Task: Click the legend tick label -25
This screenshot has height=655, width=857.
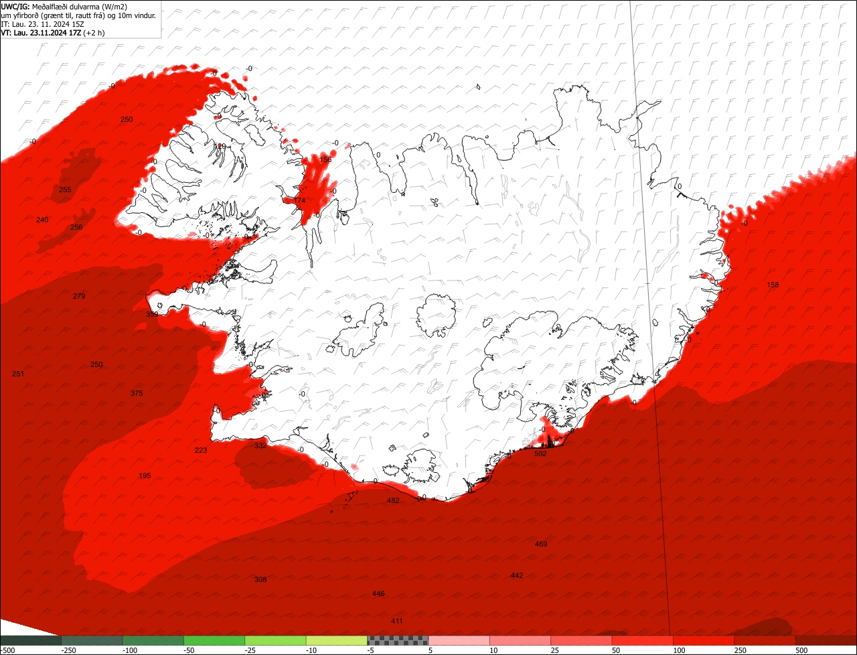Action: [x=250, y=650]
